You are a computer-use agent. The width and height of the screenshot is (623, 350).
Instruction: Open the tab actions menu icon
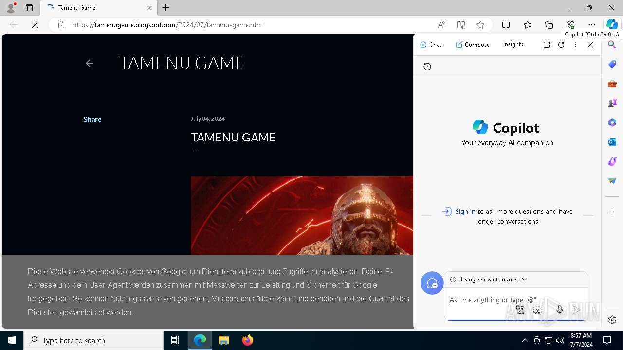(29, 8)
